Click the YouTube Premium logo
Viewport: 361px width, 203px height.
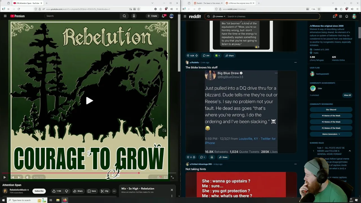(x=17, y=16)
